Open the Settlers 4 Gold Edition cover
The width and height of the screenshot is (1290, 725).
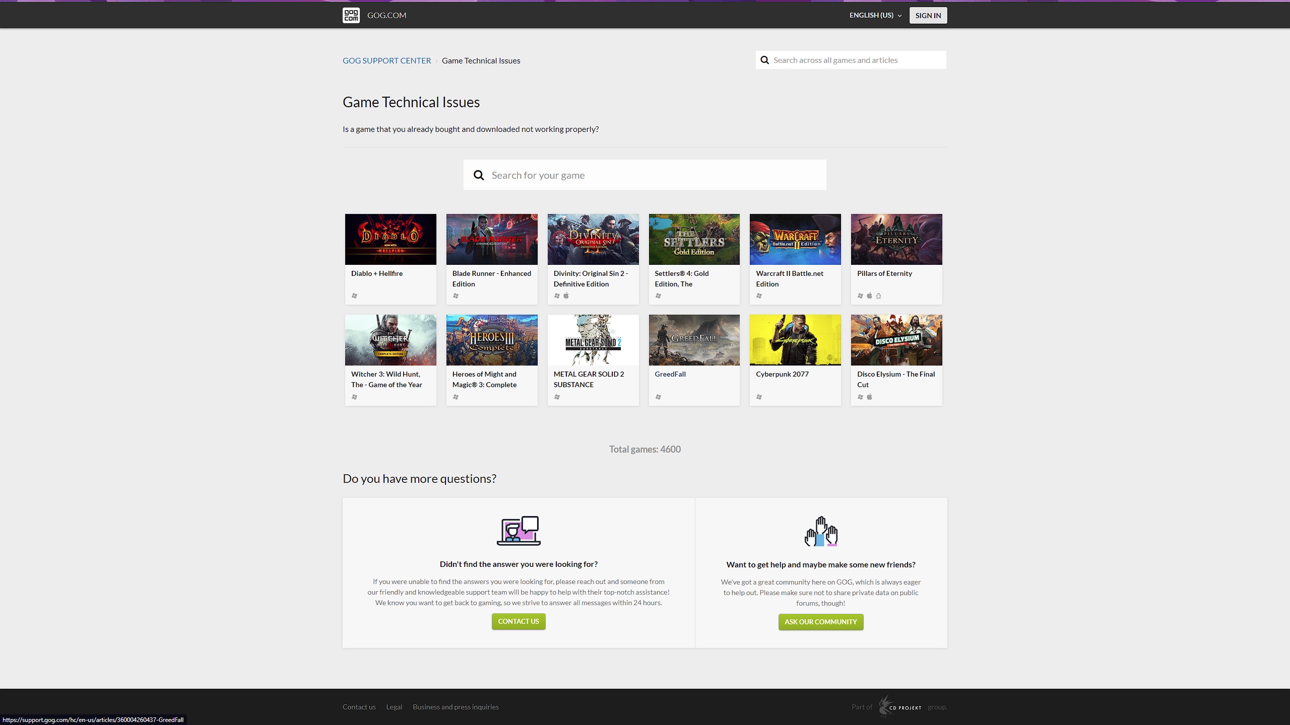(x=694, y=239)
